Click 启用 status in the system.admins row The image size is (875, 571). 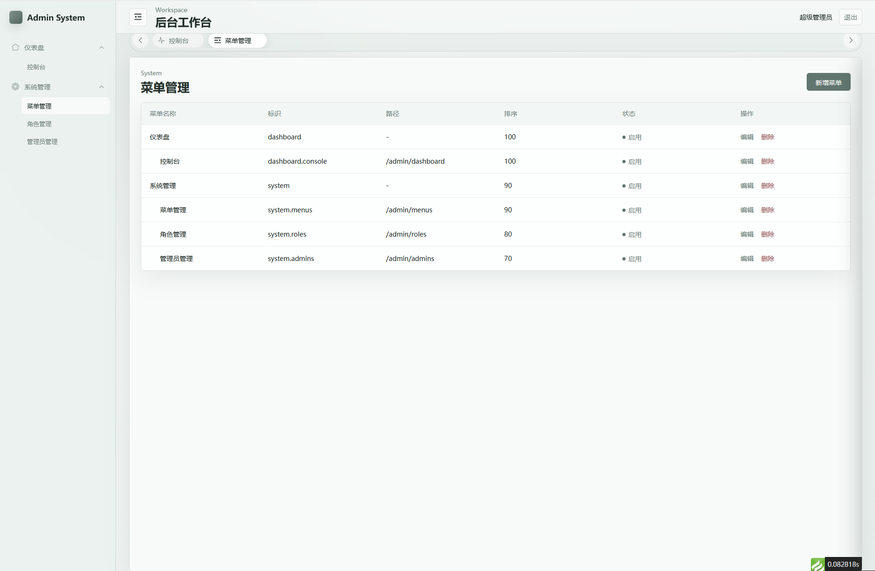tap(632, 259)
